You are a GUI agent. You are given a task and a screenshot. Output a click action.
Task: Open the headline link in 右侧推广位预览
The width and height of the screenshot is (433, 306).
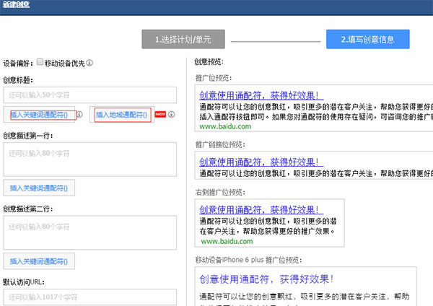pos(261,209)
